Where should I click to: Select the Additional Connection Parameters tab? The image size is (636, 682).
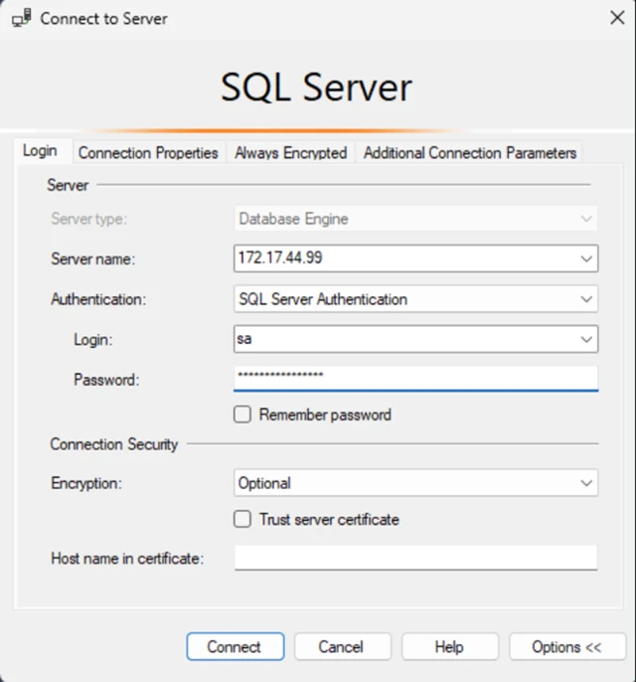coord(469,153)
